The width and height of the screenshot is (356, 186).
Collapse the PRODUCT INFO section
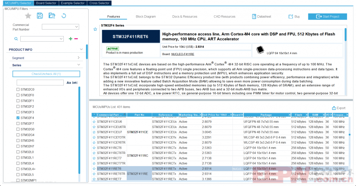coord(81,49)
